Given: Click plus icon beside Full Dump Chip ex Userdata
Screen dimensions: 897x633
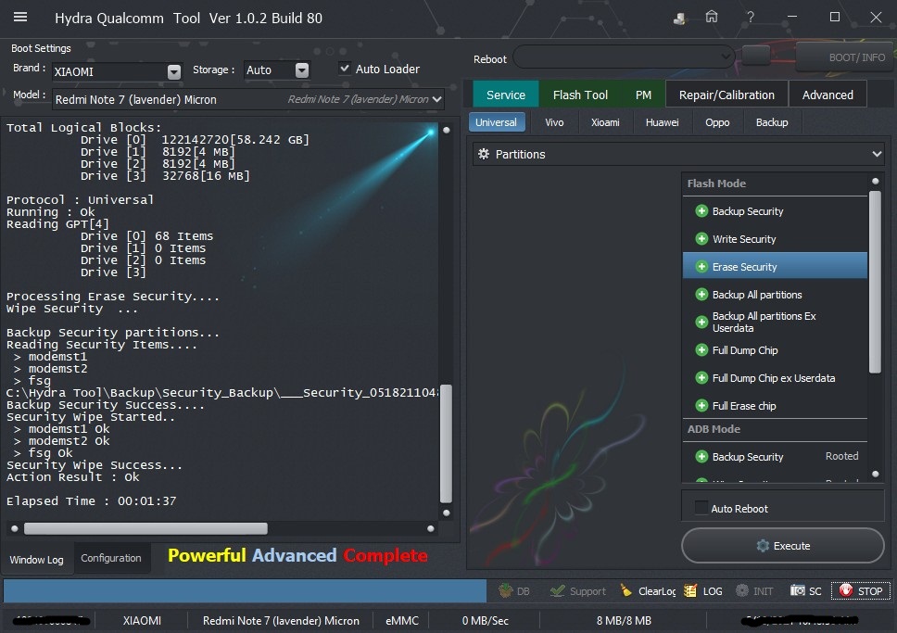Looking at the screenshot, I should pos(701,378).
